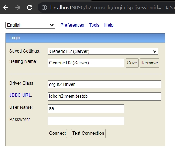Click the Saved Settings label
The image size is (175, 154).
(25, 51)
